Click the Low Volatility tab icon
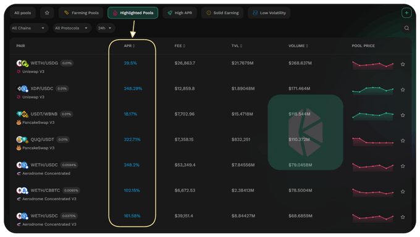 [x=255, y=13]
